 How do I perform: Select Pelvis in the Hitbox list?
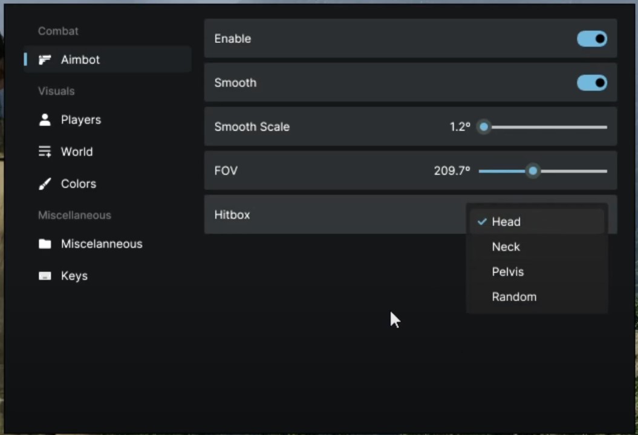click(508, 272)
